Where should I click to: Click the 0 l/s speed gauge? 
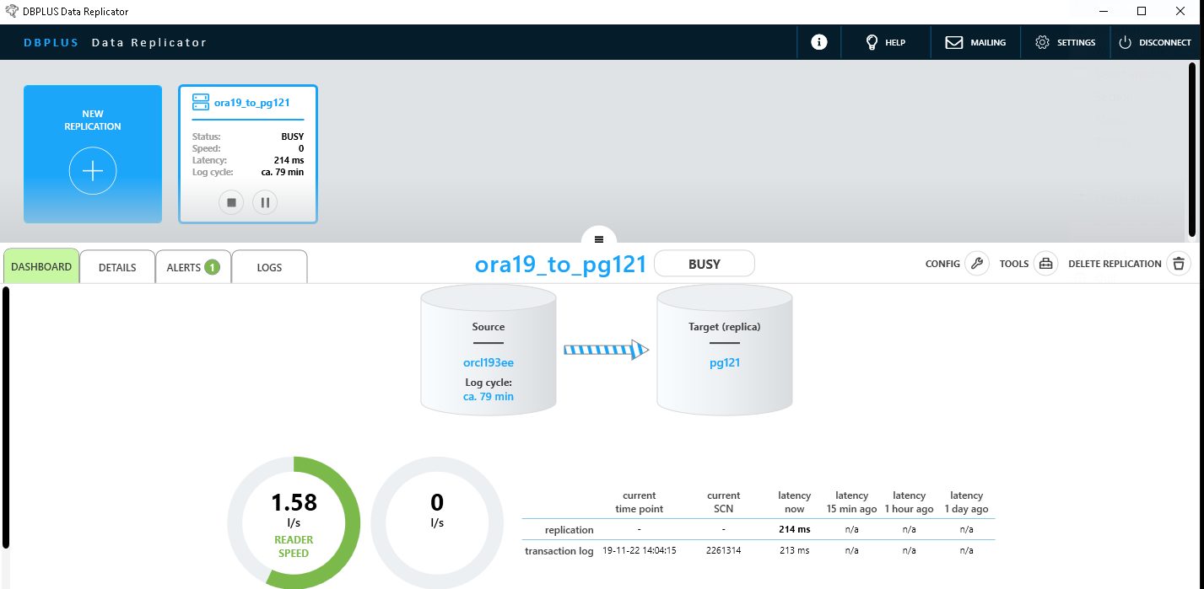coord(437,522)
